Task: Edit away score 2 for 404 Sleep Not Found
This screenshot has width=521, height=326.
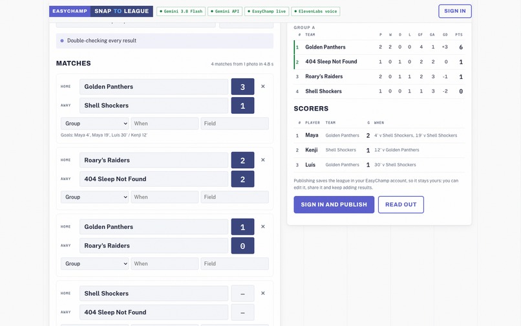Action: [x=242, y=179]
